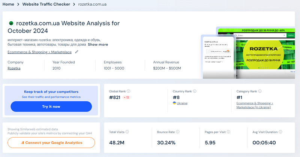The image size is (300, 157).
Task: Click the pencil edit category icon
Action: point(76,52)
